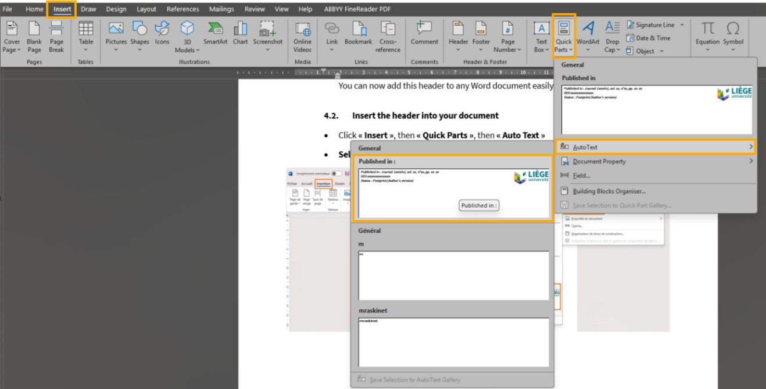Insert a Blank Page

click(34, 37)
